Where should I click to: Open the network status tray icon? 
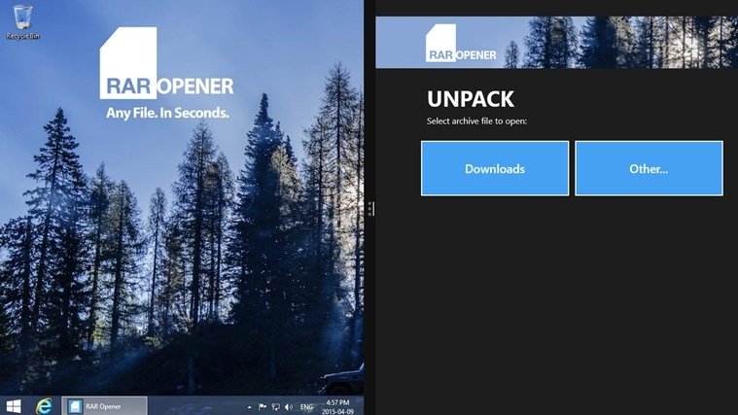(x=276, y=406)
